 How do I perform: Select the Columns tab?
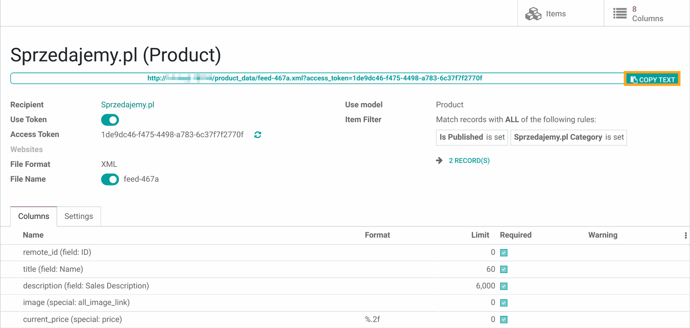click(x=34, y=216)
